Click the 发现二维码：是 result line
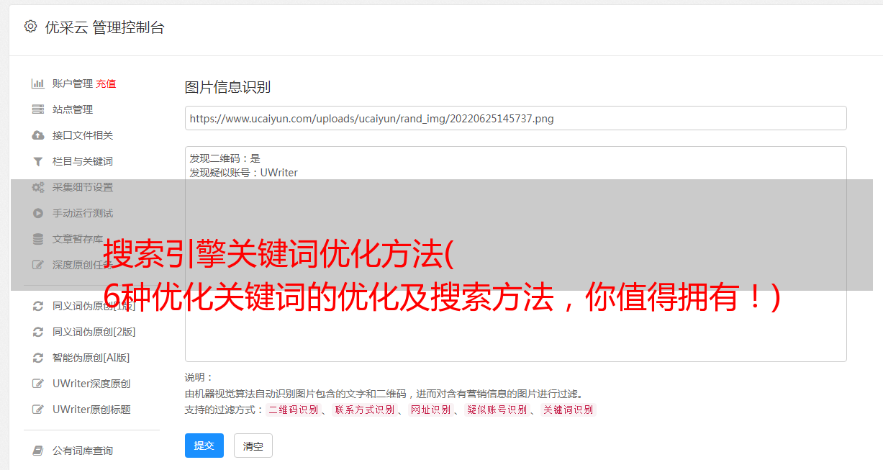Screen dimensions: 883x470 pyautogui.click(x=225, y=158)
